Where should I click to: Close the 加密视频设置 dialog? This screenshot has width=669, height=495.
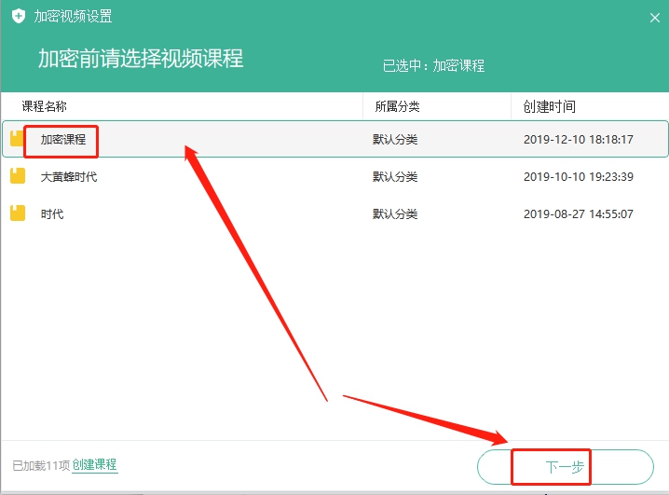click(654, 17)
